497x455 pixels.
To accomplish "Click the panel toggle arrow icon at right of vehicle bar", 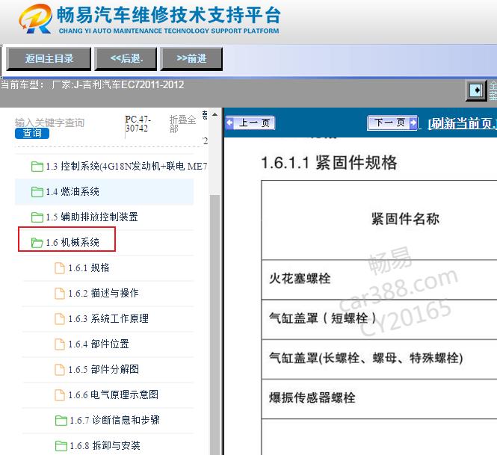I will [x=476, y=90].
